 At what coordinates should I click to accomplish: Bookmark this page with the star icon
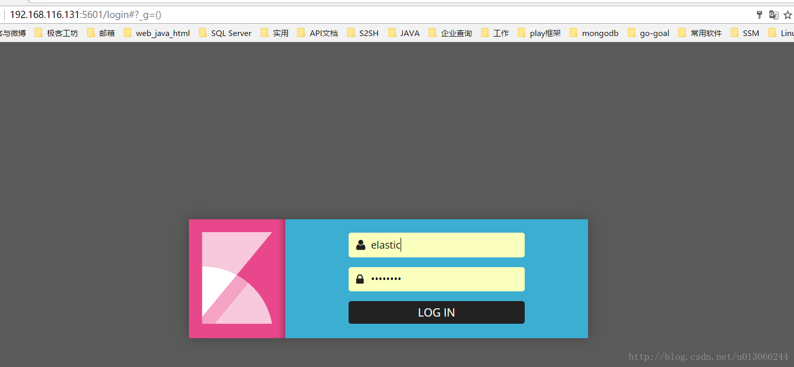point(788,15)
